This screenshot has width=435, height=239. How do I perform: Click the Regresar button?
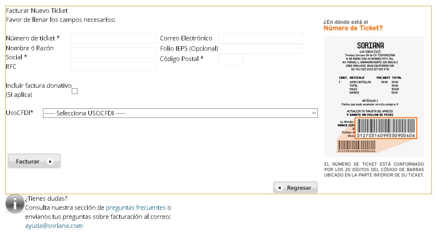296,188
